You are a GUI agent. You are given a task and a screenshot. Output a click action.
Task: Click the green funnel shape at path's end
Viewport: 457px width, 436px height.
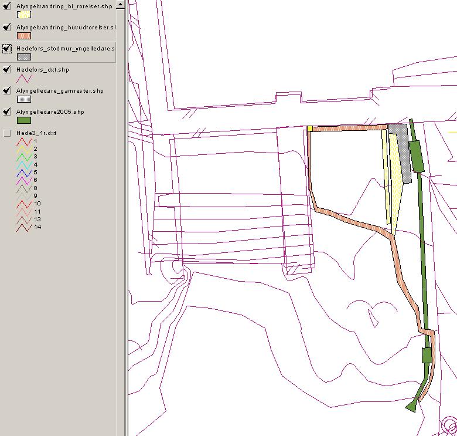coord(411,407)
